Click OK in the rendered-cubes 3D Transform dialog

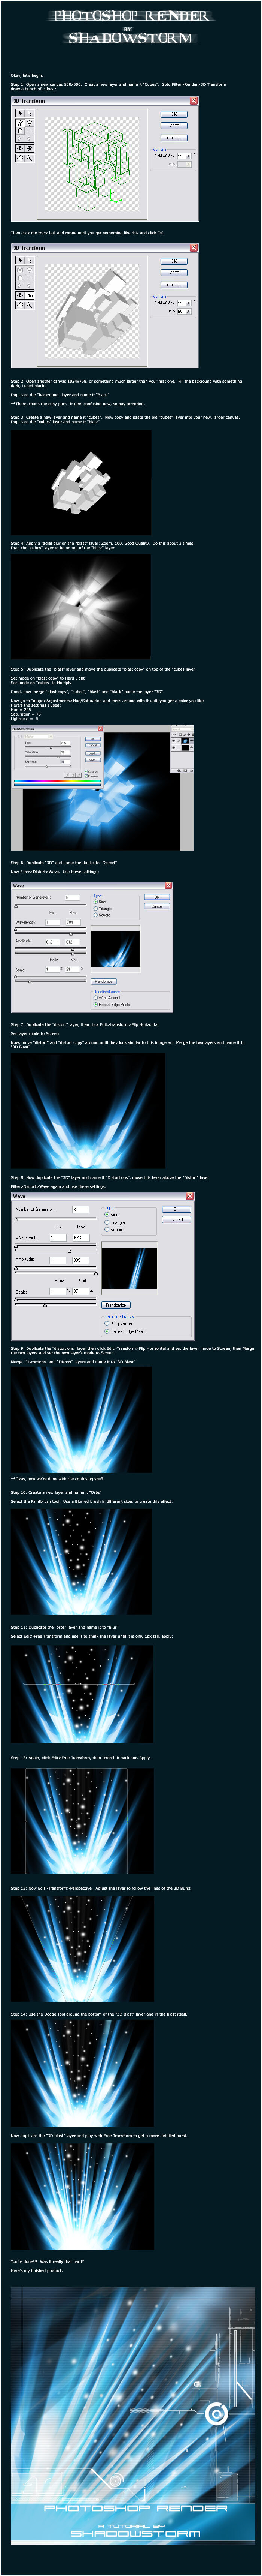tap(174, 260)
